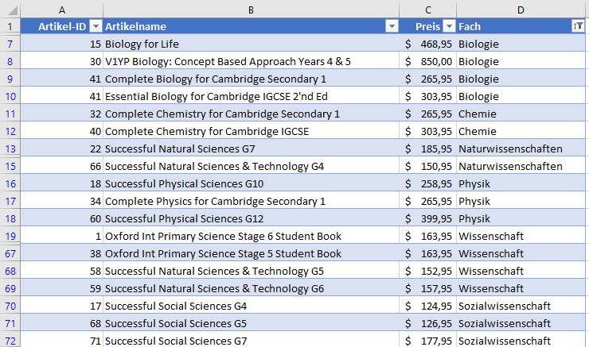This screenshot has width=589, height=347.
Task: Click the Artikel-ID header cell
Action: (62, 26)
